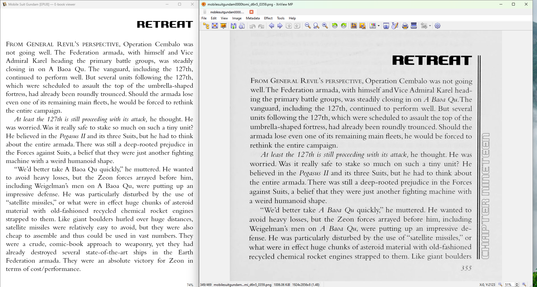The height and width of the screenshot is (287, 537).
Task: Click status bar zoom-out magnifier icon
Action: point(500,285)
